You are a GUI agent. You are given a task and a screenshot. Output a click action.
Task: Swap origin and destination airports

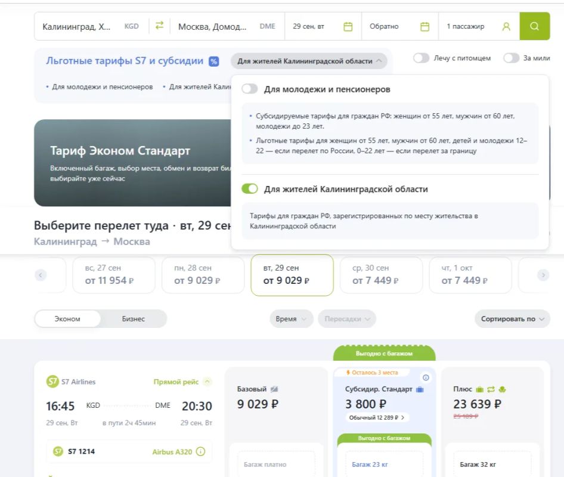point(159,26)
